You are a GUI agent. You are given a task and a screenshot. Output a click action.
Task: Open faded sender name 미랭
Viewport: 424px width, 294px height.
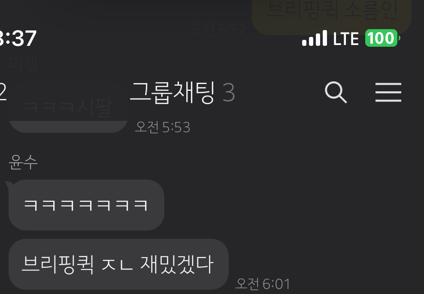pyautogui.click(x=23, y=64)
